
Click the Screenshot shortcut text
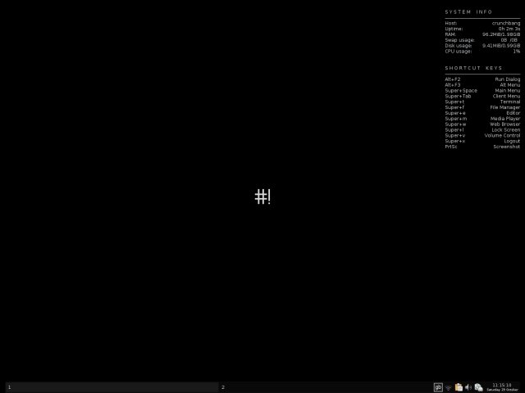pos(507,147)
